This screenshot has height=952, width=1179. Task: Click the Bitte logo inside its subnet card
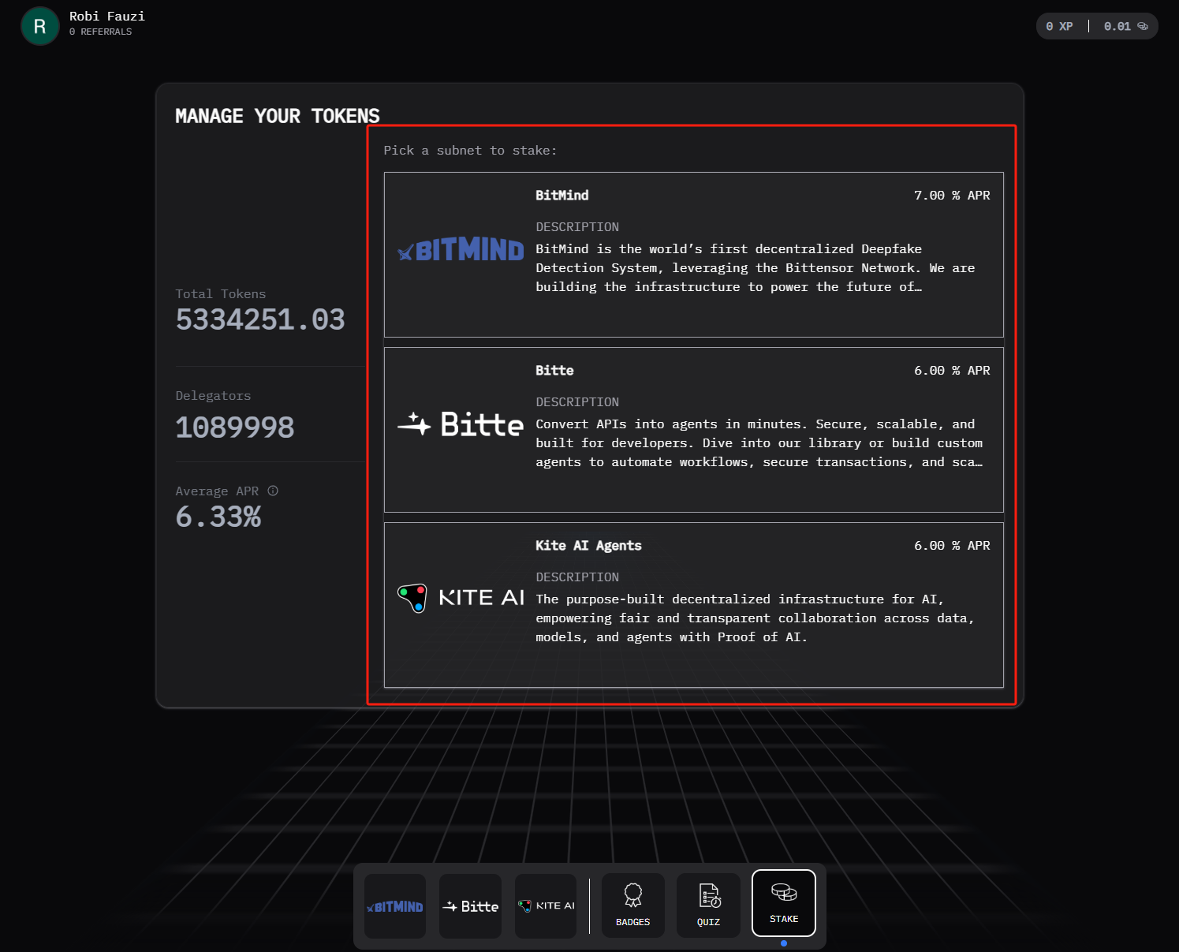461,425
